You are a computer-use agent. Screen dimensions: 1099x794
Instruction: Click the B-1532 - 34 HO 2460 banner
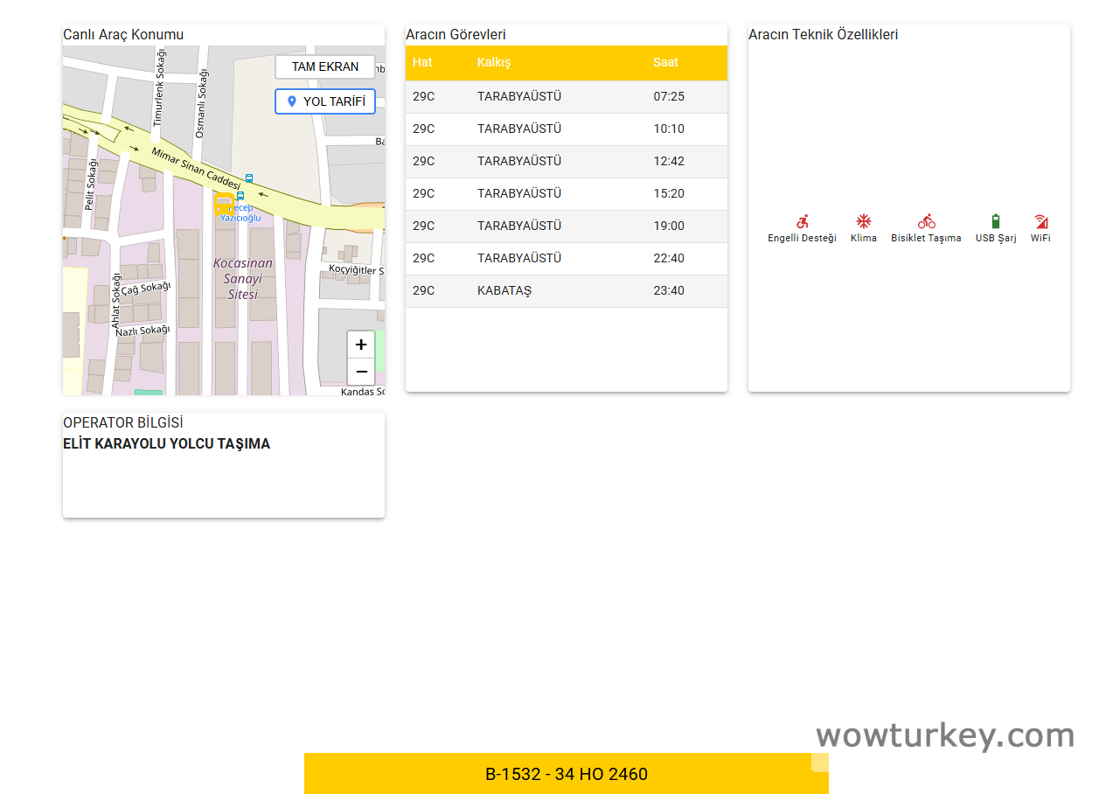(x=566, y=774)
